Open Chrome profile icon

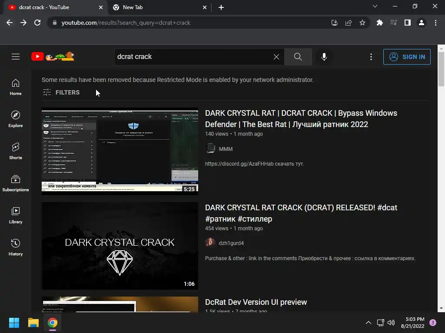422,23
